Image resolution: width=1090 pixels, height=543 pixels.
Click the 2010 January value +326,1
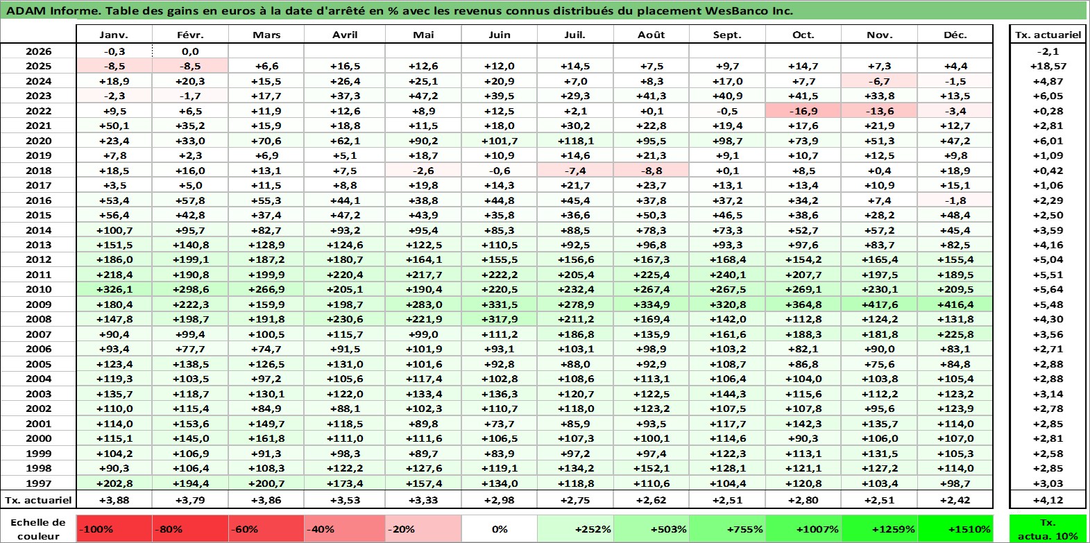pos(114,289)
